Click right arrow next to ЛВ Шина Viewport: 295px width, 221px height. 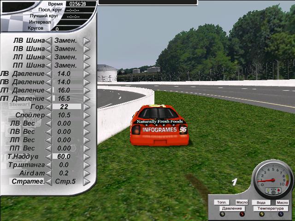click(x=86, y=41)
